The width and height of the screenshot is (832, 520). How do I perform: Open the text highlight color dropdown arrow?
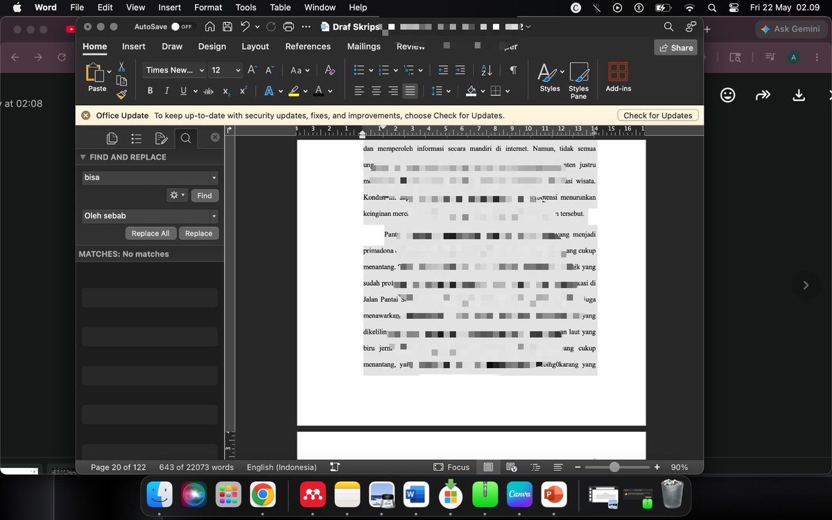click(306, 91)
